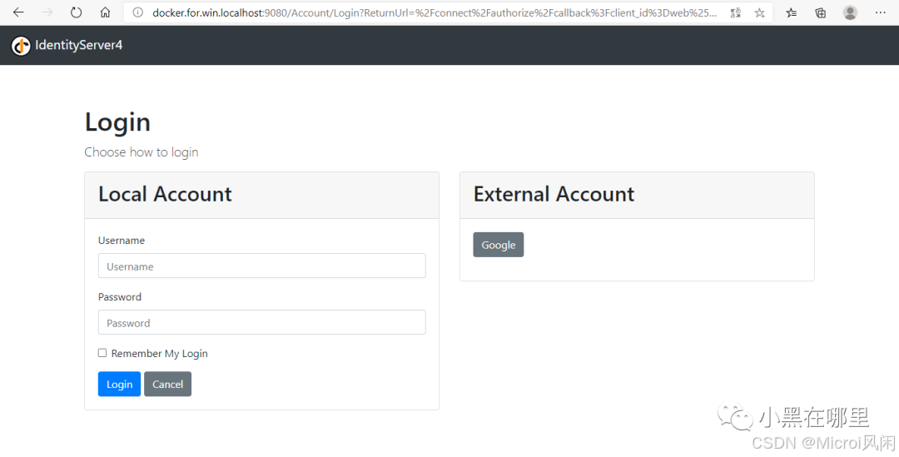Focus the Password input field
Viewport: 899px width, 457px height.
click(x=261, y=322)
